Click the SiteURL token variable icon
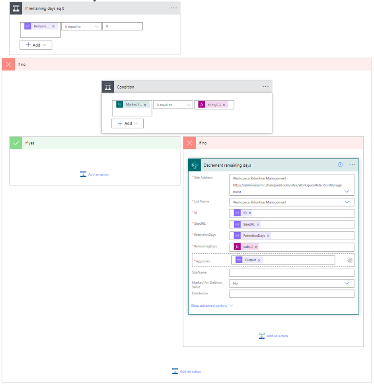The image size is (374, 385). coord(237,224)
